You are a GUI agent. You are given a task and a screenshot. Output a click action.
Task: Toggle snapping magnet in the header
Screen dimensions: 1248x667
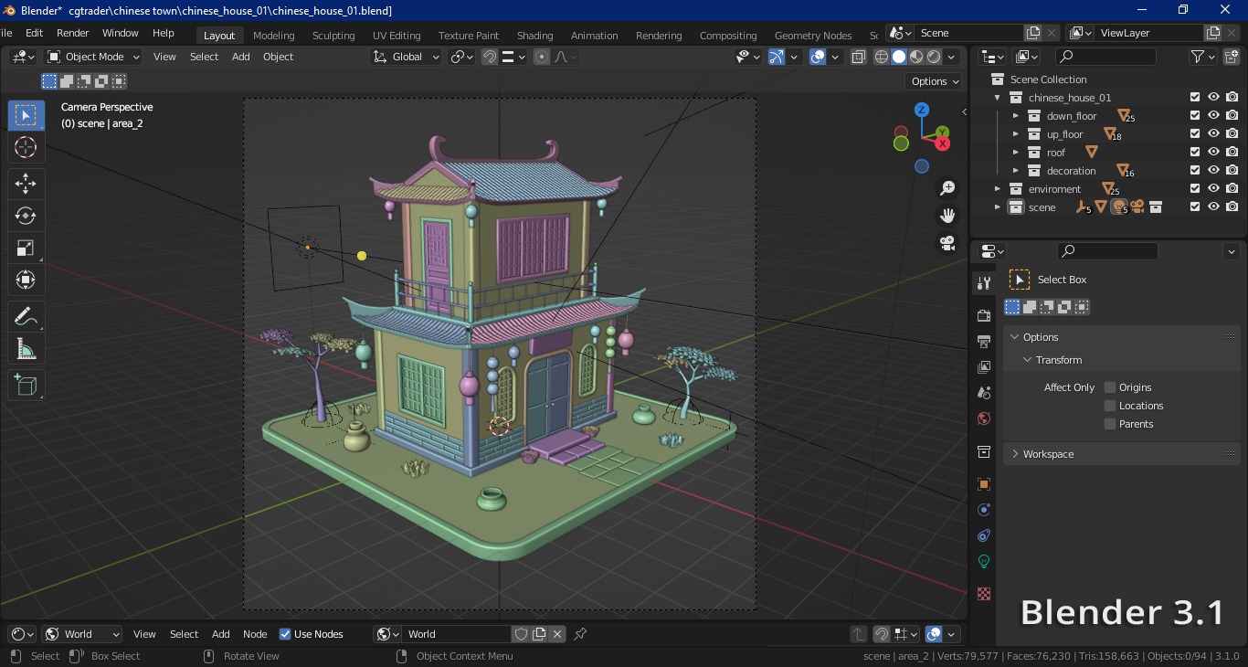pyautogui.click(x=490, y=57)
